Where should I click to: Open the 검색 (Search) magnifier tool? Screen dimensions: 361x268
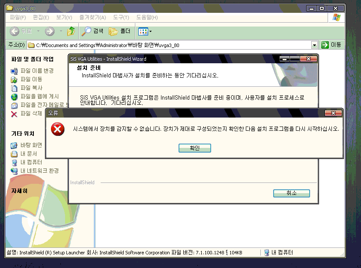click(x=92, y=31)
